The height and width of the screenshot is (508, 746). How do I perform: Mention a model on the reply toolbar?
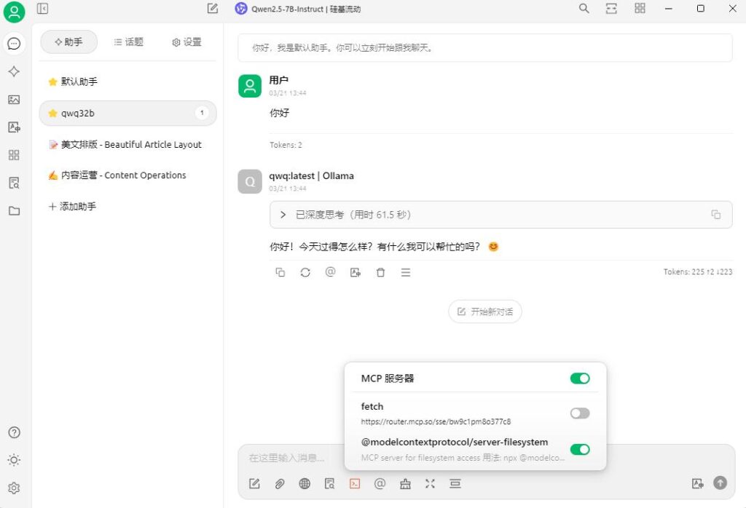coord(330,271)
